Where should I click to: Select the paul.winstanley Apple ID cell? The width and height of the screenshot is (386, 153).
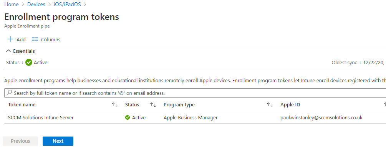pyautogui.click(x=321, y=118)
